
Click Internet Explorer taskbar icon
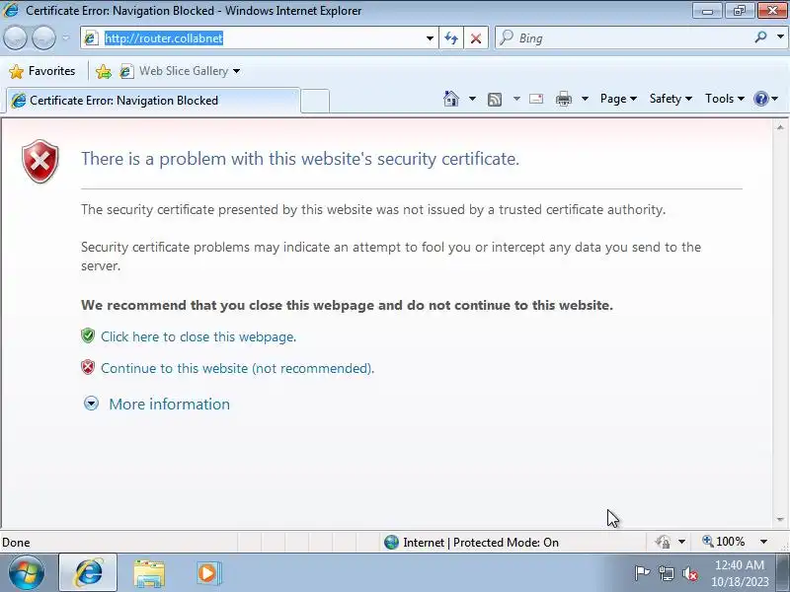coord(88,572)
